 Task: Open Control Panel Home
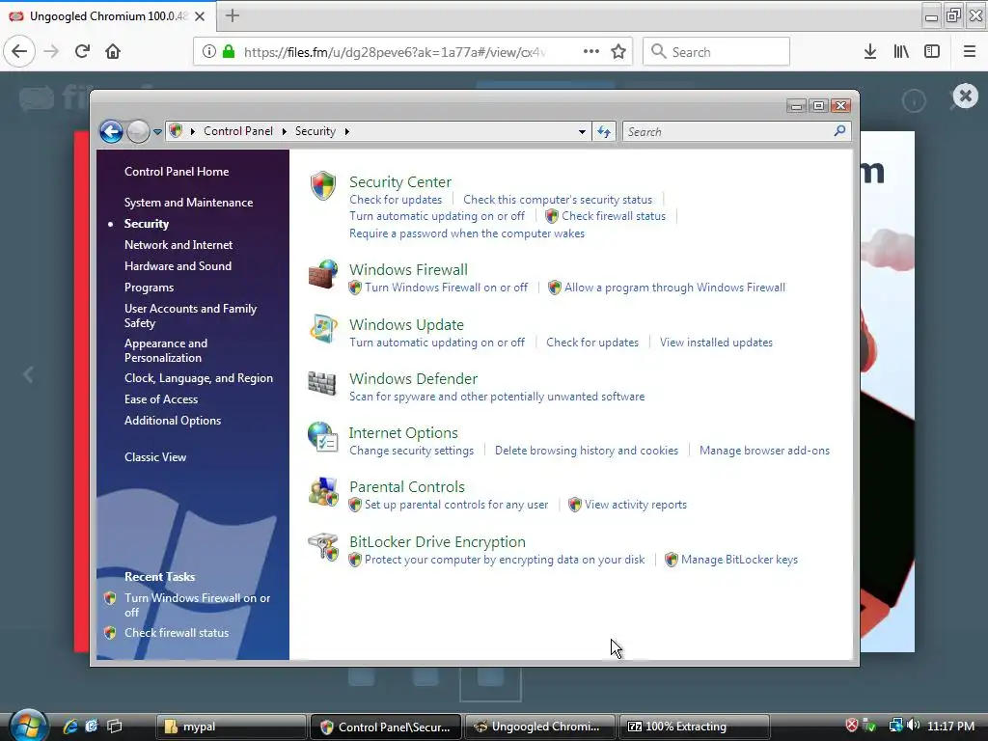pos(177,172)
